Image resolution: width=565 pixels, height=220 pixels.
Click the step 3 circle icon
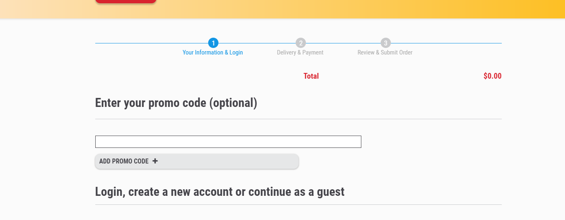coord(385,43)
